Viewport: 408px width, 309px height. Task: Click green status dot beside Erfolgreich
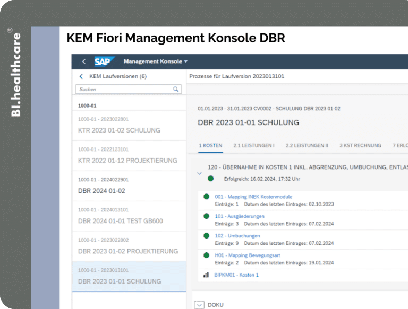[211, 179]
